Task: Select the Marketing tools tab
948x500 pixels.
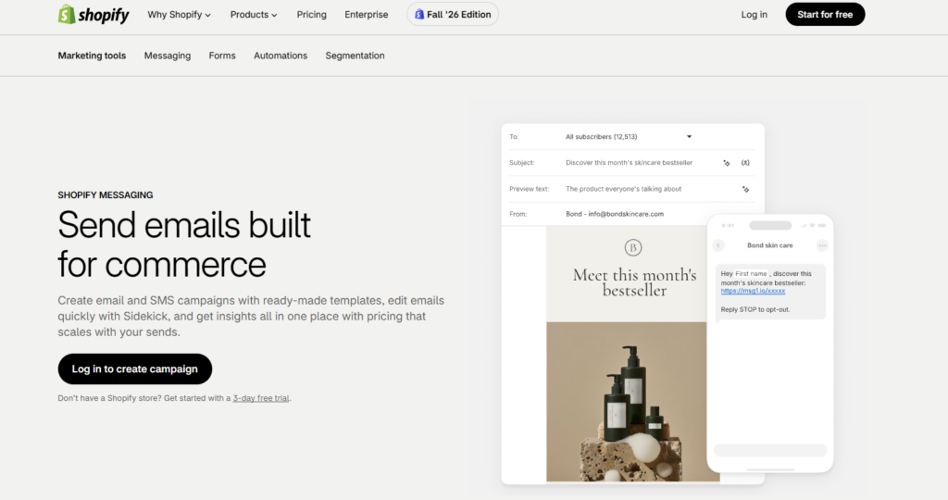Action: click(92, 56)
